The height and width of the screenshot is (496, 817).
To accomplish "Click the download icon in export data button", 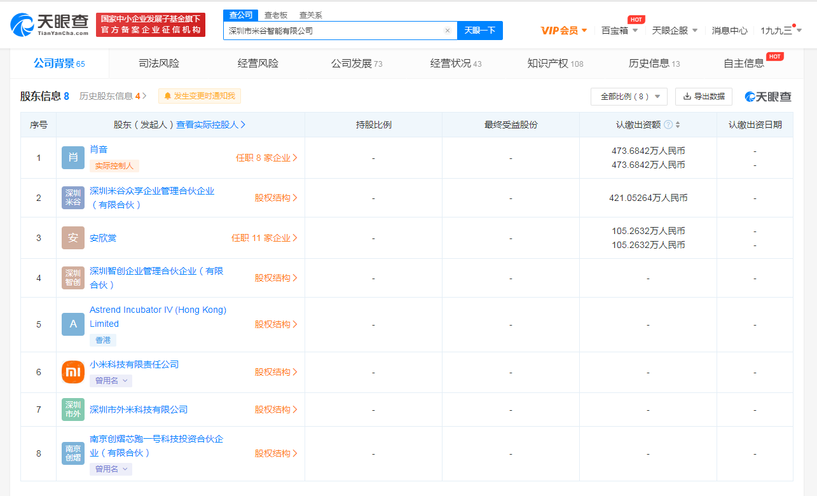I will (x=687, y=97).
